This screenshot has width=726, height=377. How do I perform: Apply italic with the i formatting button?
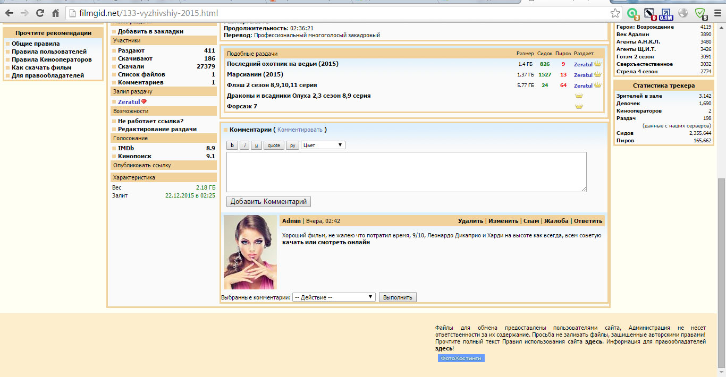pos(244,145)
